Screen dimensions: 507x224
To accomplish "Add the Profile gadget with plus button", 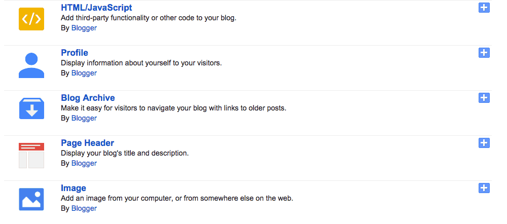I will tap(484, 53).
